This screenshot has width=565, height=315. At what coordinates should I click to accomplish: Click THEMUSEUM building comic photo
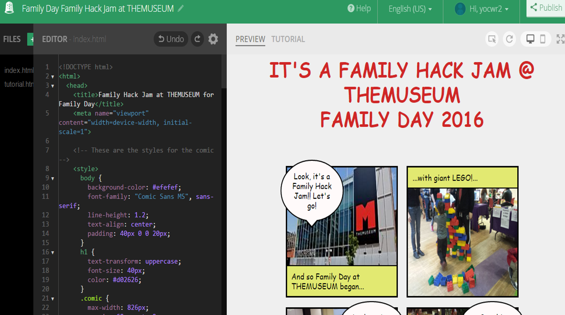[342, 216]
